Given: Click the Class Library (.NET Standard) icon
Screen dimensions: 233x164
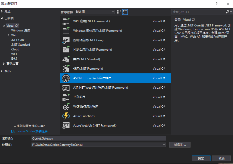Looking at the screenshot, I should click(66, 59).
